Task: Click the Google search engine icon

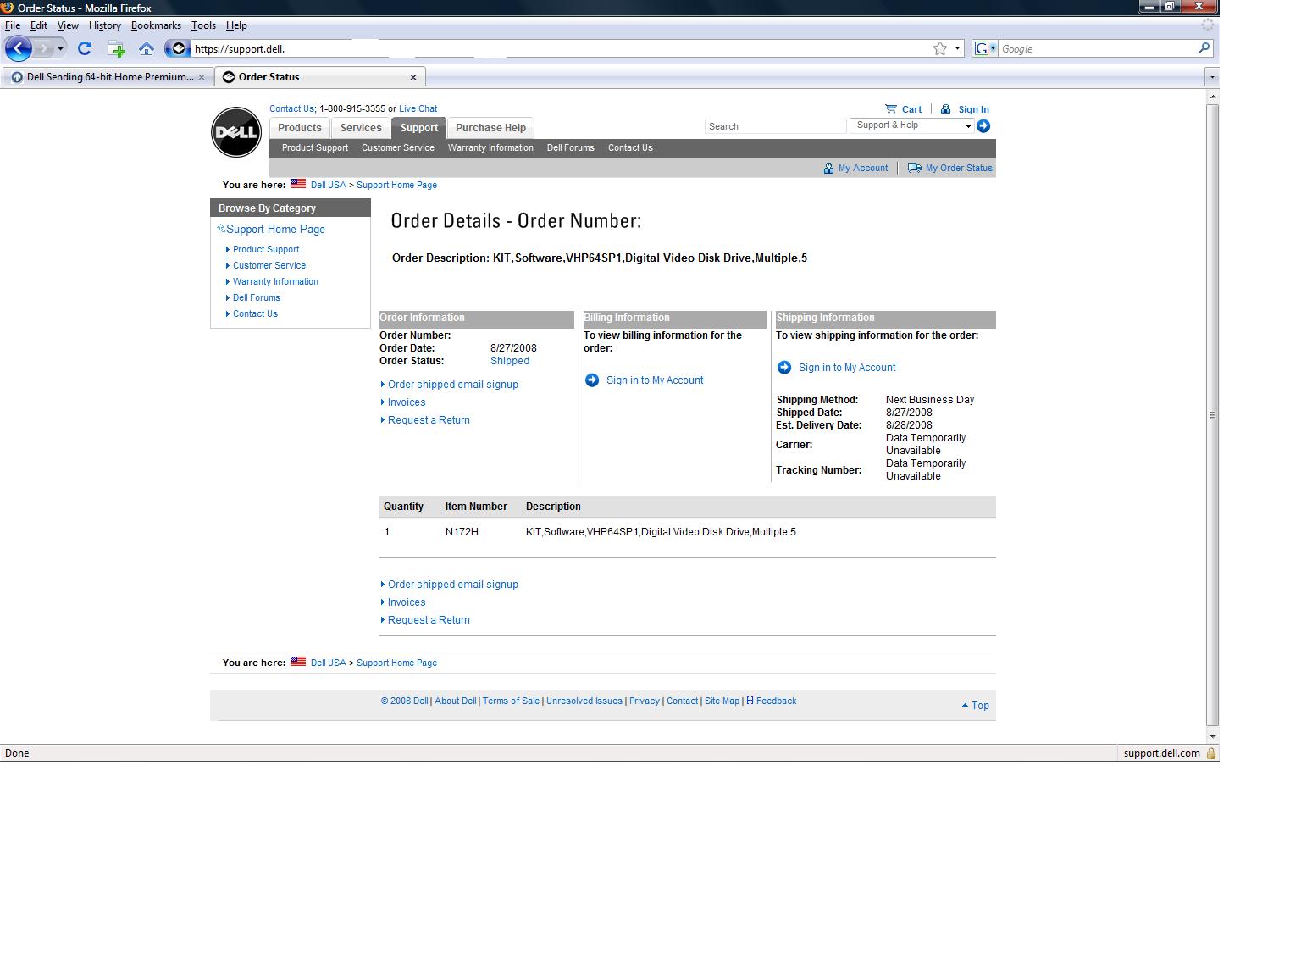Action: point(981,48)
